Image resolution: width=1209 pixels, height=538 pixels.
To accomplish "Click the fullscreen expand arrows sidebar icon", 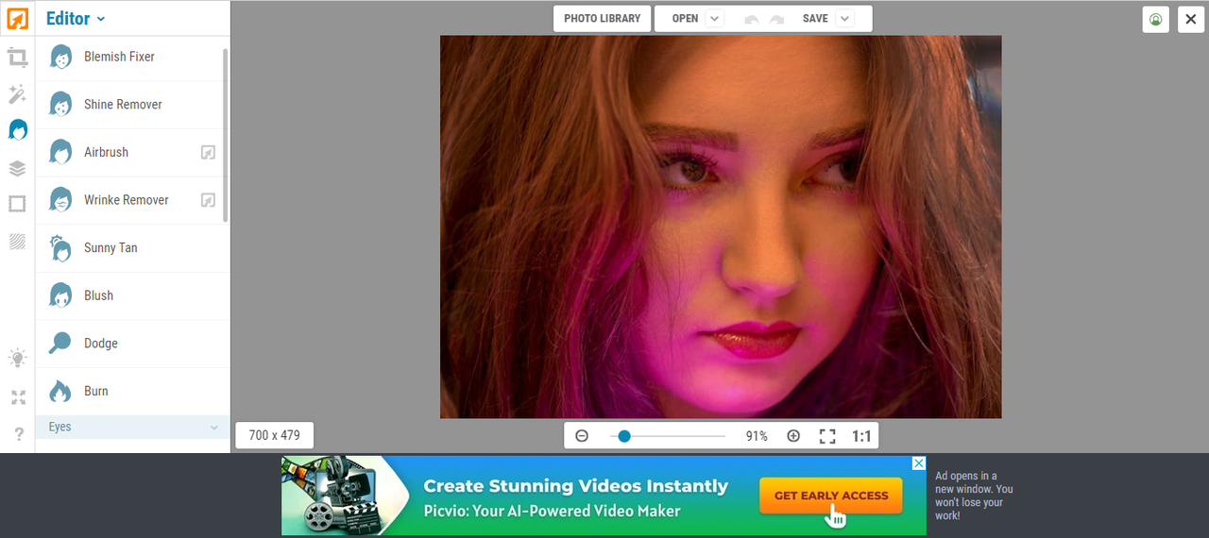I will point(18,397).
